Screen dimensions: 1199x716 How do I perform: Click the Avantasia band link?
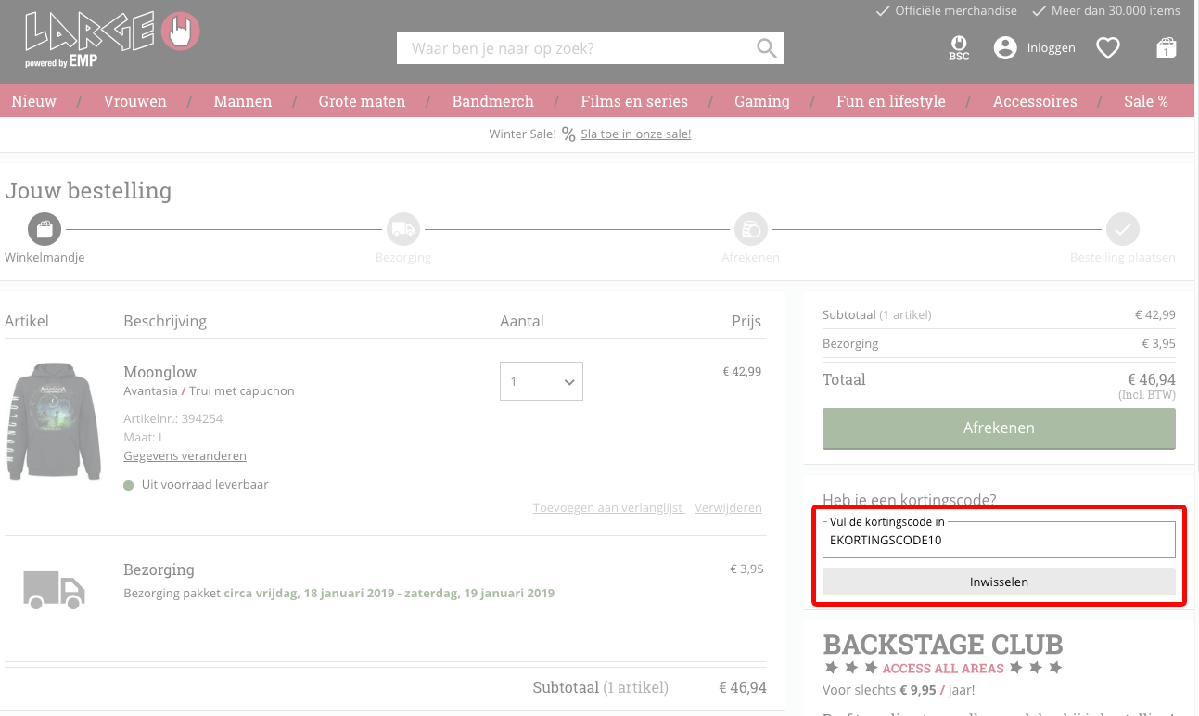(150, 390)
